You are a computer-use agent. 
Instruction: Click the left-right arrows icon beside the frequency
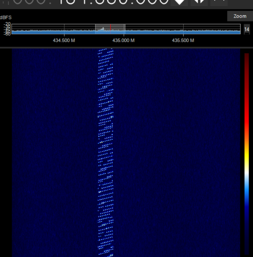[200, 2]
